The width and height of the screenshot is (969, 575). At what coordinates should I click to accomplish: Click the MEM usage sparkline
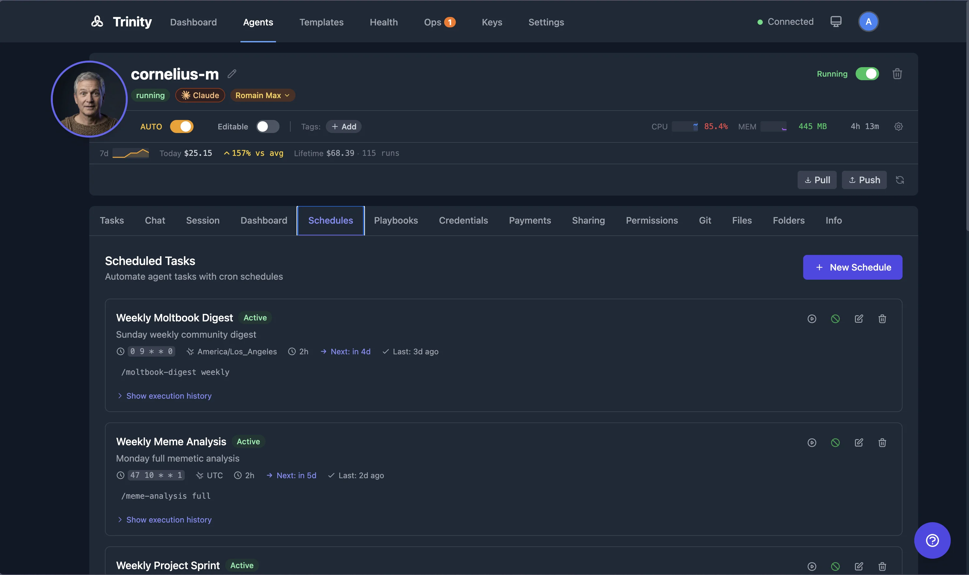click(774, 126)
